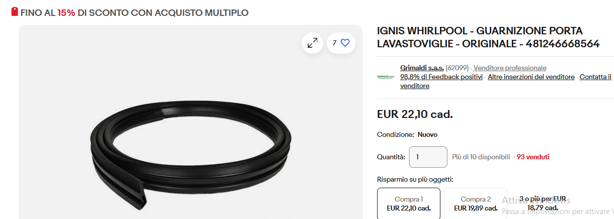This screenshot has width=614, height=219.
Task: Click the red discount tag icon
Action: (14, 11)
